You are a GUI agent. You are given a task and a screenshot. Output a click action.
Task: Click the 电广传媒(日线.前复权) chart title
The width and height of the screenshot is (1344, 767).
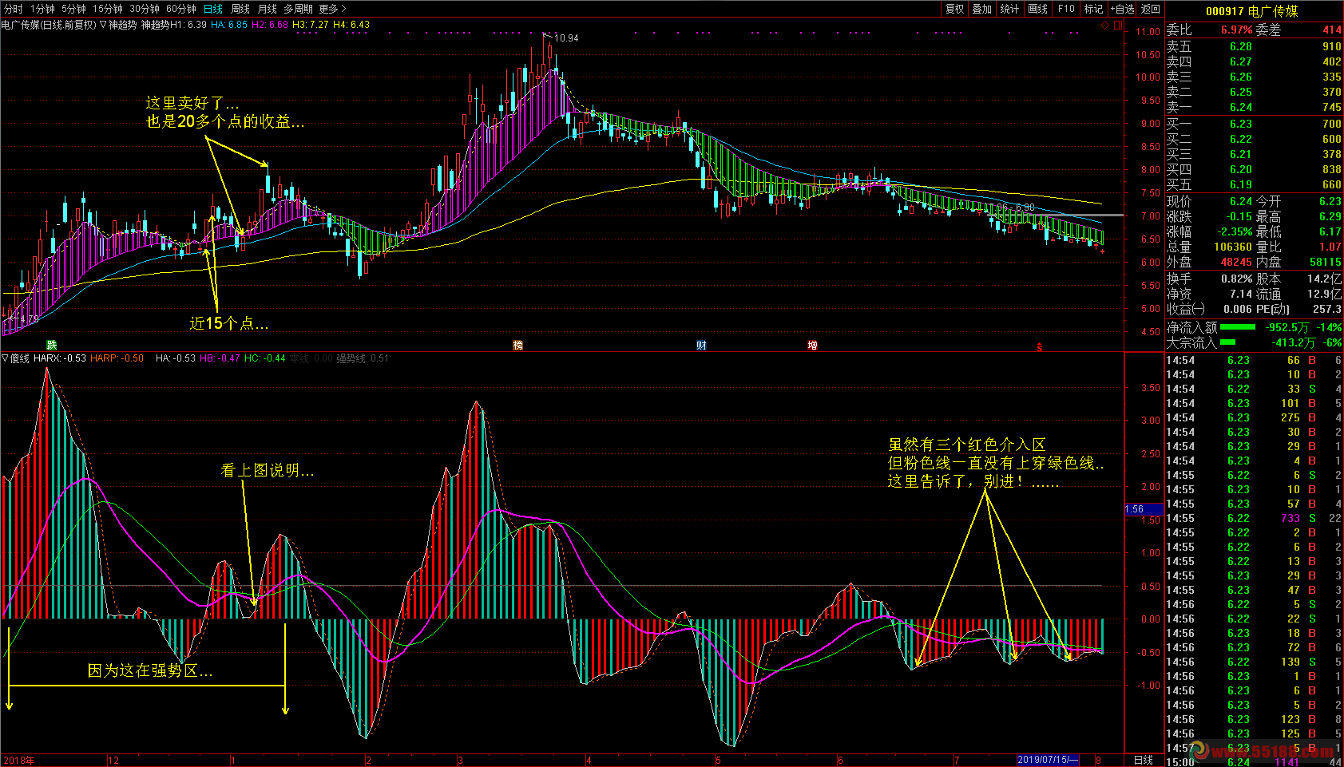49,25
